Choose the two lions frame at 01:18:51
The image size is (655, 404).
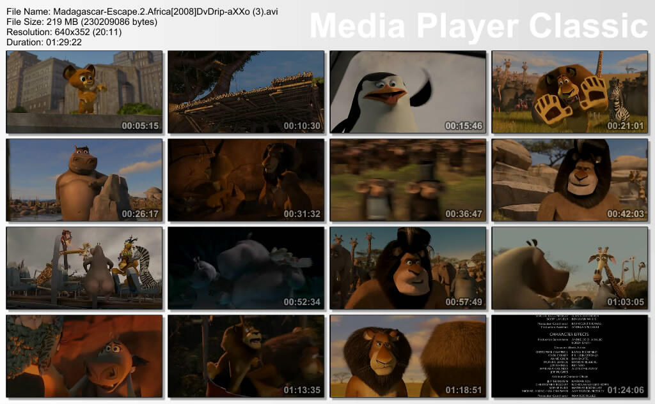(x=408, y=356)
